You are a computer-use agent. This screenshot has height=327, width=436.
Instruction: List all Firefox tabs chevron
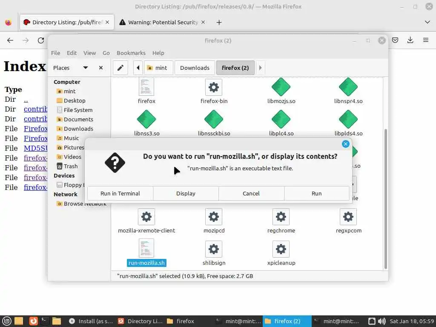click(x=427, y=22)
